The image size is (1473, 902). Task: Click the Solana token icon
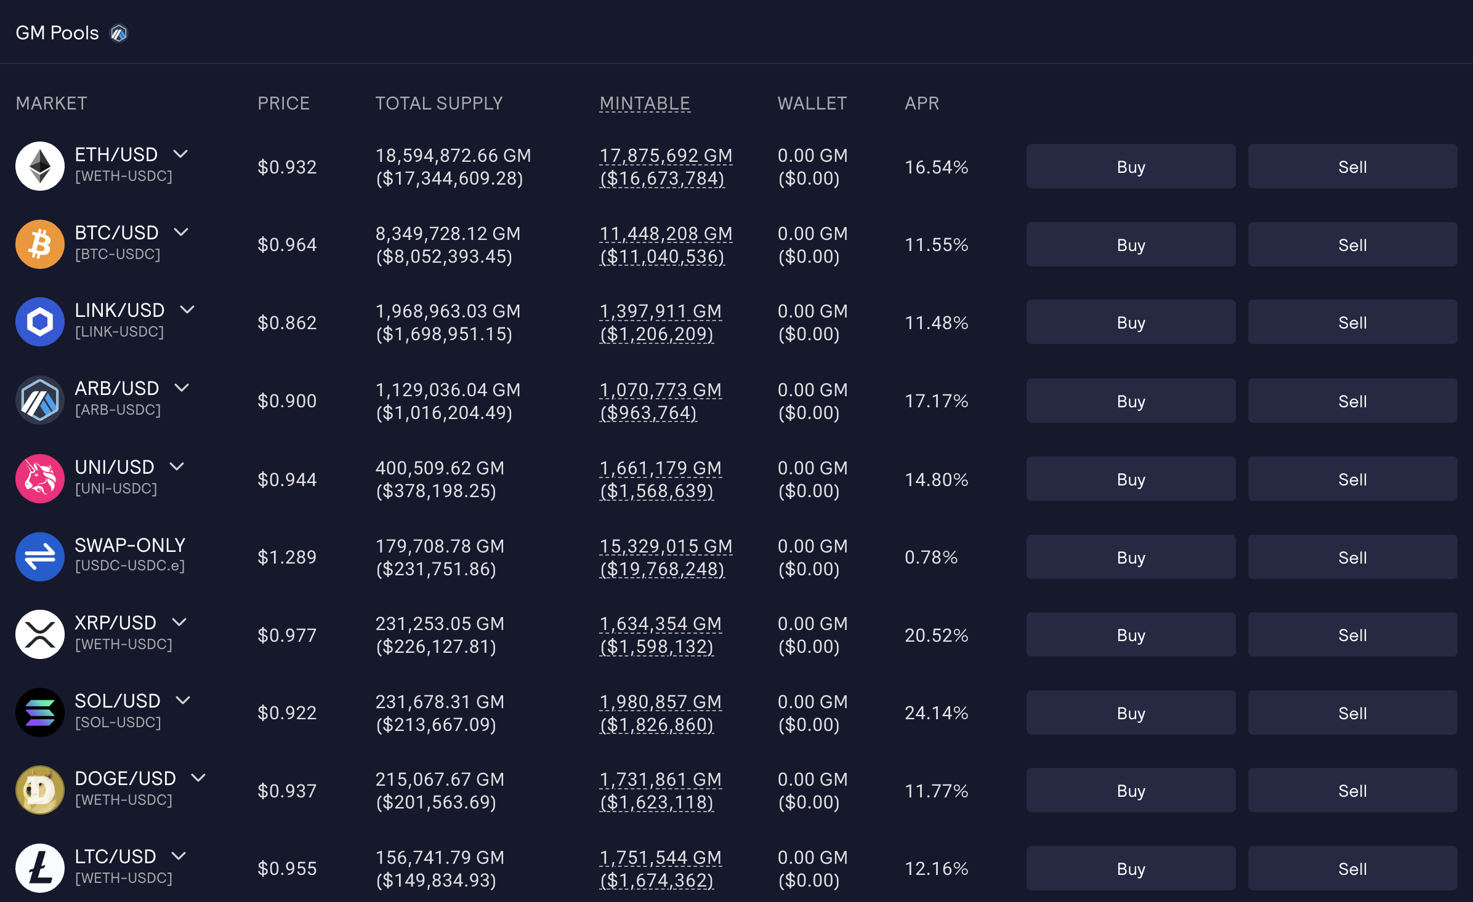(40, 712)
